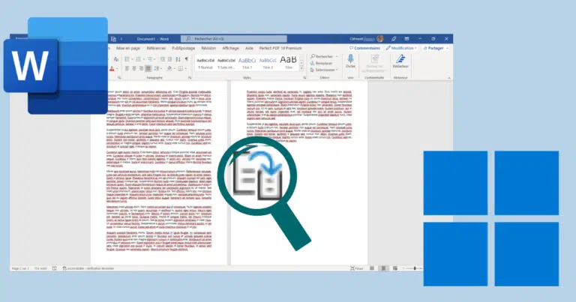This screenshot has height=302, width=576.
Task: Apply the Titre 1 style
Action: pos(247,63)
